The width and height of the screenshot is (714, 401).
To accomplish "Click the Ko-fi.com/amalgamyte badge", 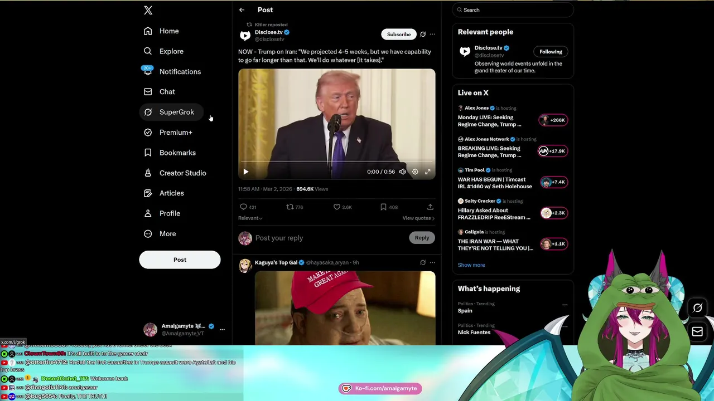I will pos(380,388).
